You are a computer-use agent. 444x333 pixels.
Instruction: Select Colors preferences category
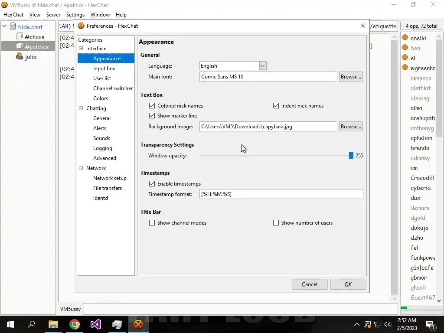(101, 98)
